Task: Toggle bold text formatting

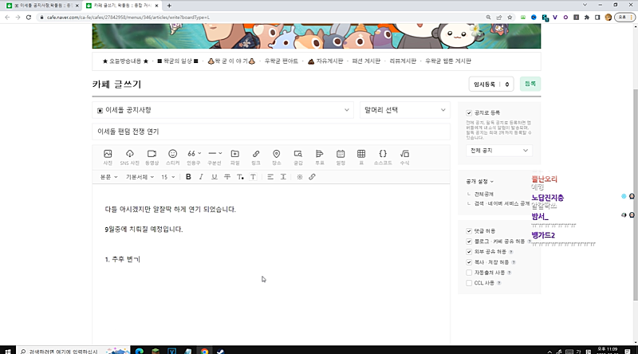Action: (x=188, y=177)
